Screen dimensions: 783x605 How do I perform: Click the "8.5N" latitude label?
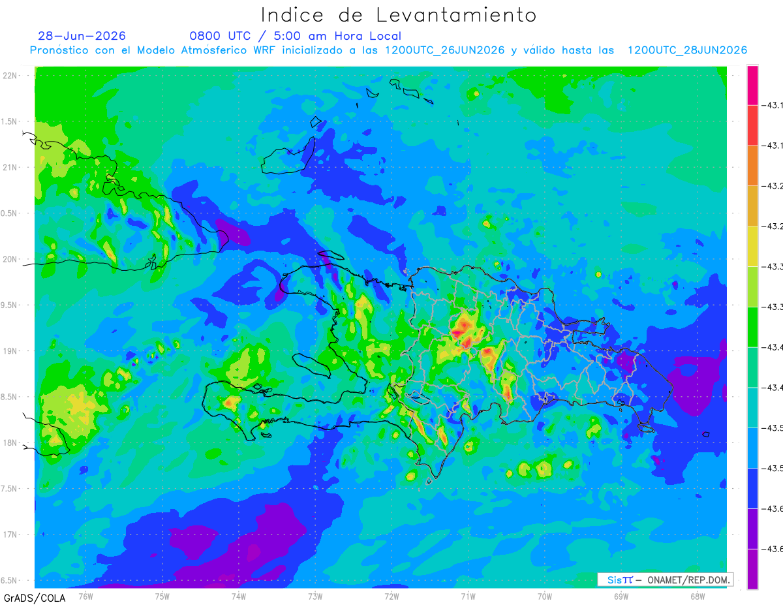[9, 397]
